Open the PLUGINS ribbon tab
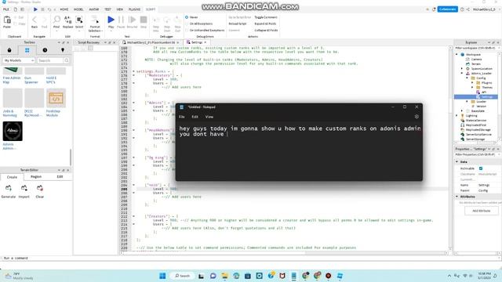The height and width of the screenshot is (282, 502). (x=134, y=9)
